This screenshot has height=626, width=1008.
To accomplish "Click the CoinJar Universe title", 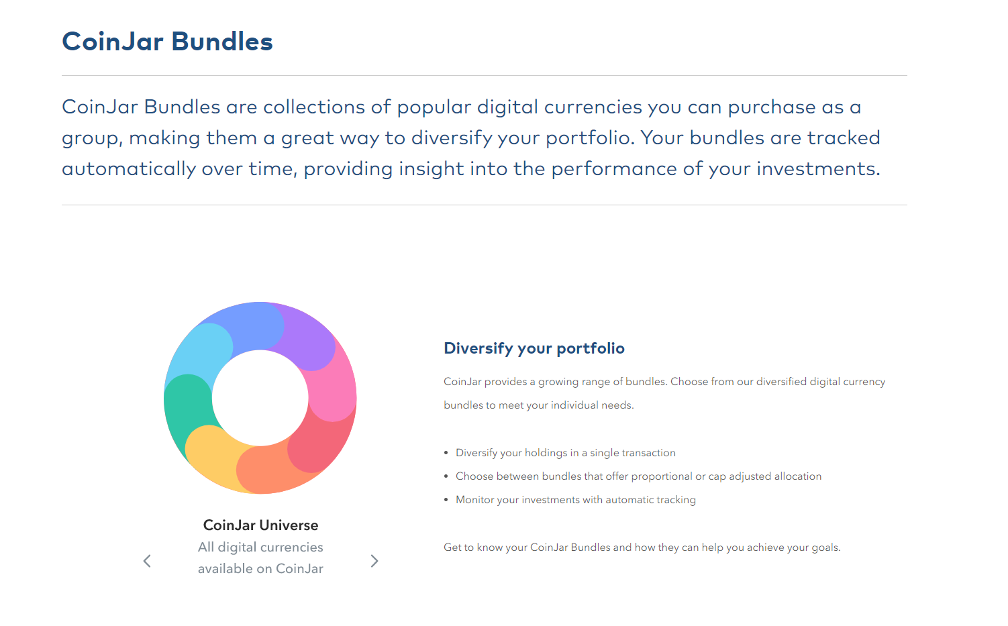I will pyautogui.click(x=260, y=525).
